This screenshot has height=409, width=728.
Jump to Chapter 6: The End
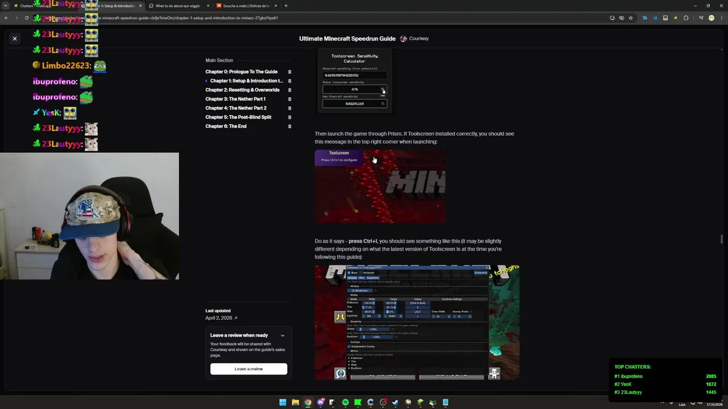pos(226,126)
